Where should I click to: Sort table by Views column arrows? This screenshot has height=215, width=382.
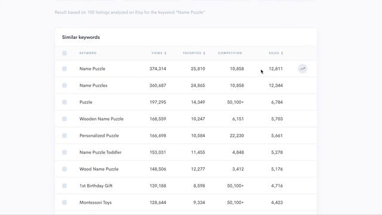click(x=165, y=53)
